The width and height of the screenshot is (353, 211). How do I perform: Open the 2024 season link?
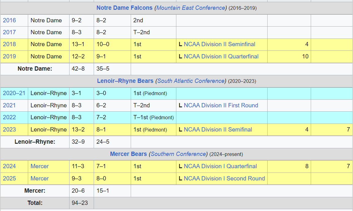[x=9, y=166]
